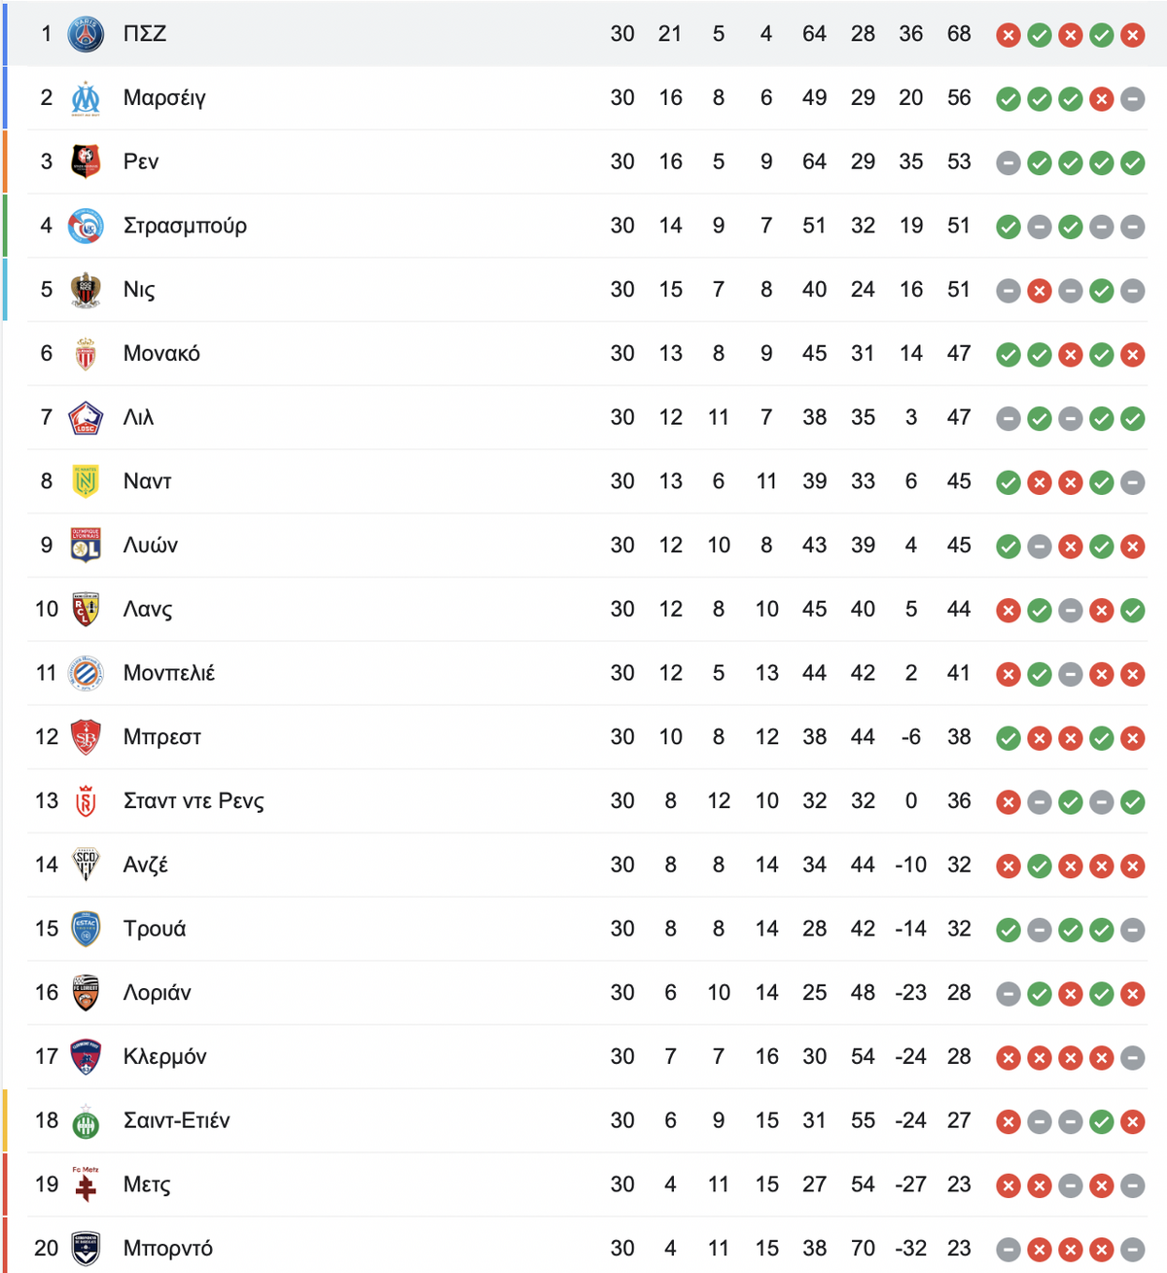Viewport: 1167px width, 1273px height.
Task: Click the Bordeaux club crest
Action: click(x=86, y=1249)
